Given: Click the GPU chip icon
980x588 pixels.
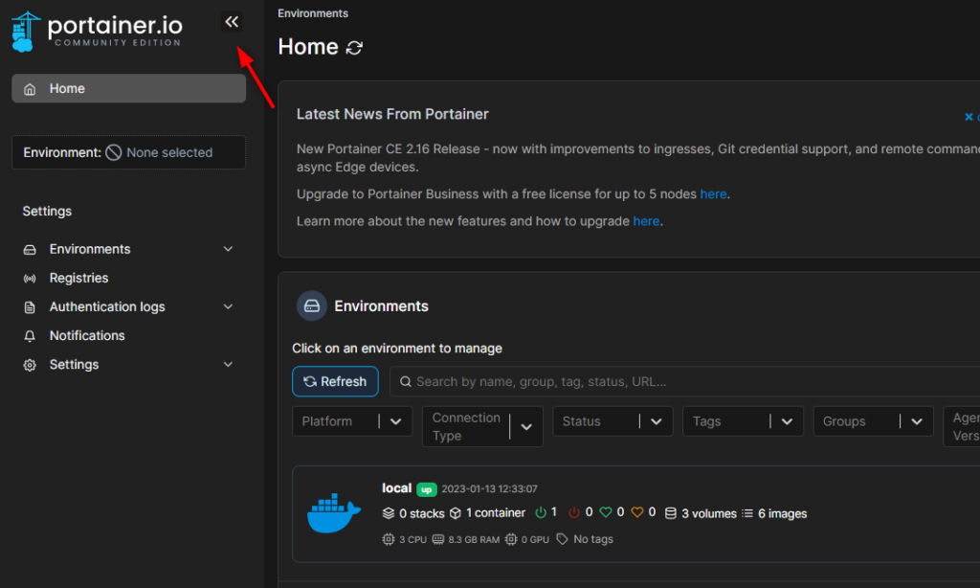Looking at the screenshot, I should (511, 539).
